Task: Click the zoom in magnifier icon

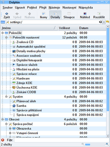Action: coord(107,144)
